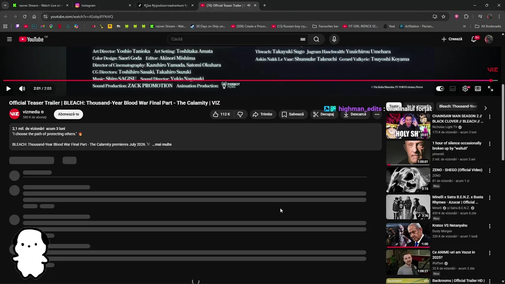Click the Descarcă download button

(x=355, y=114)
